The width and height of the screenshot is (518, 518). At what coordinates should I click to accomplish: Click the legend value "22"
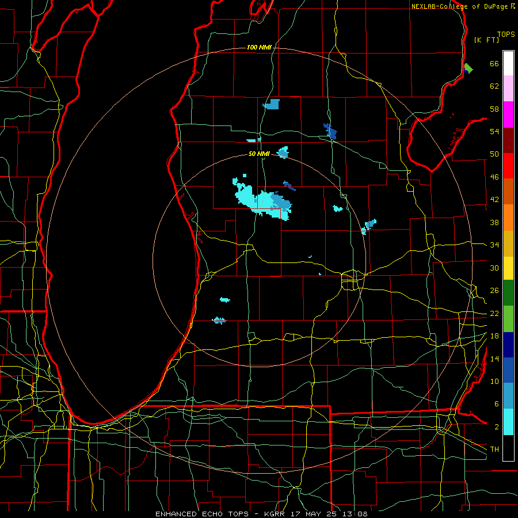tap(494, 314)
